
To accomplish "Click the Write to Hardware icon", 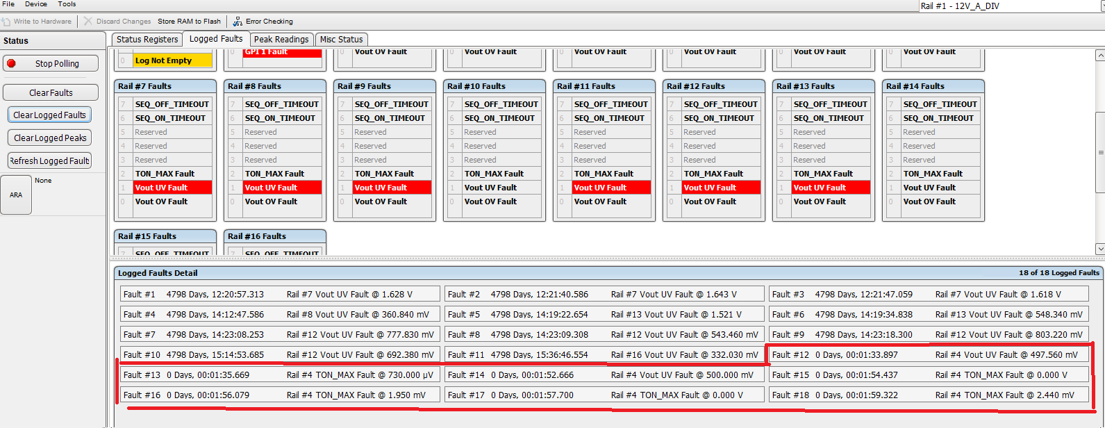I will point(6,22).
